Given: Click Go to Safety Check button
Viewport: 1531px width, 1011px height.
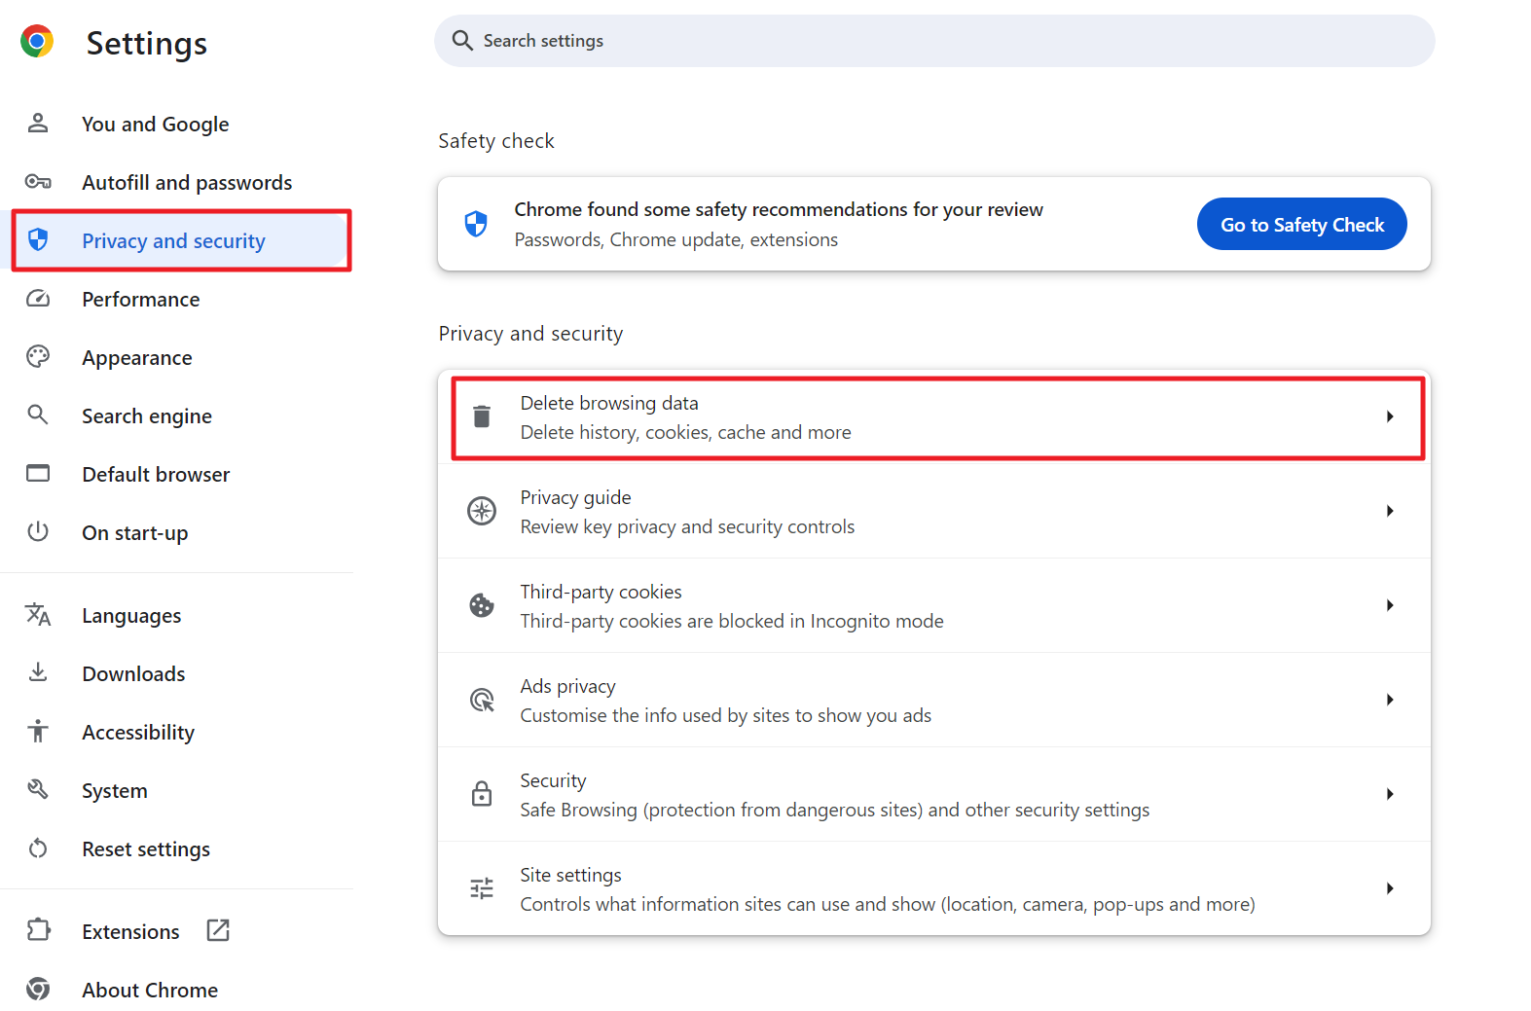Looking at the screenshot, I should point(1301,224).
